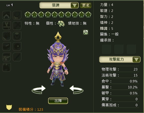
Task: Choose the gloves equipment slot
Action: [6, 36]
